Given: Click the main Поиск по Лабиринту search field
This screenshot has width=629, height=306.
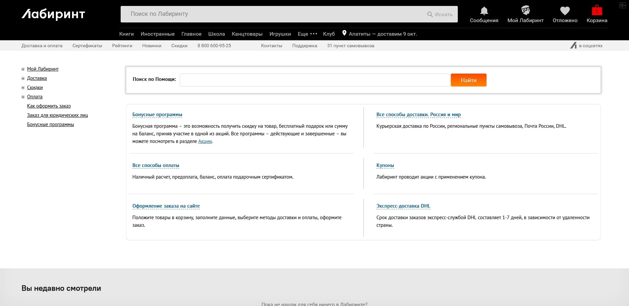Looking at the screenshot, I should (274, 14).
